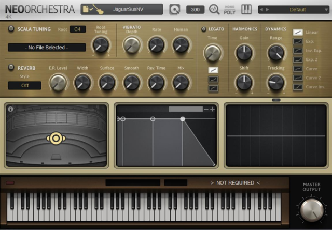Click the Dynamics Tracking knob

(276, 82)
